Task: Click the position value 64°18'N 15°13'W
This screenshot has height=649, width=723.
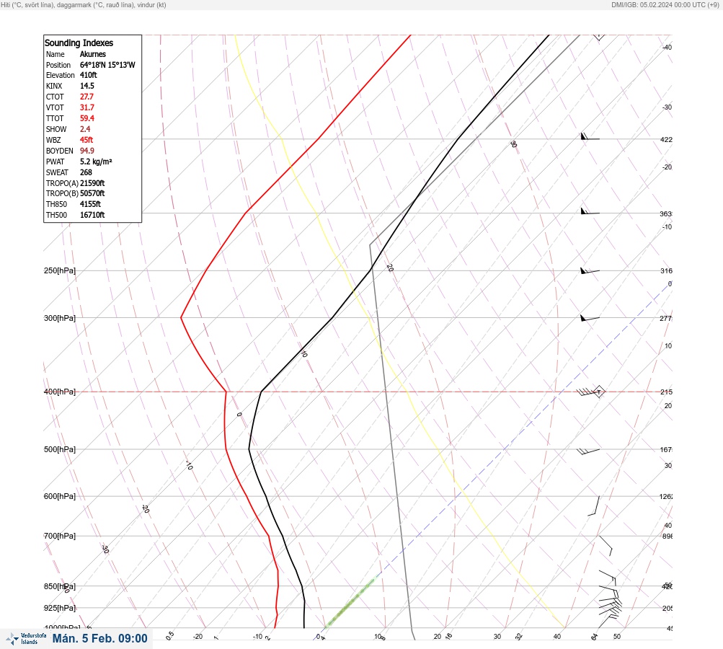Action: (x=107, y=65)
